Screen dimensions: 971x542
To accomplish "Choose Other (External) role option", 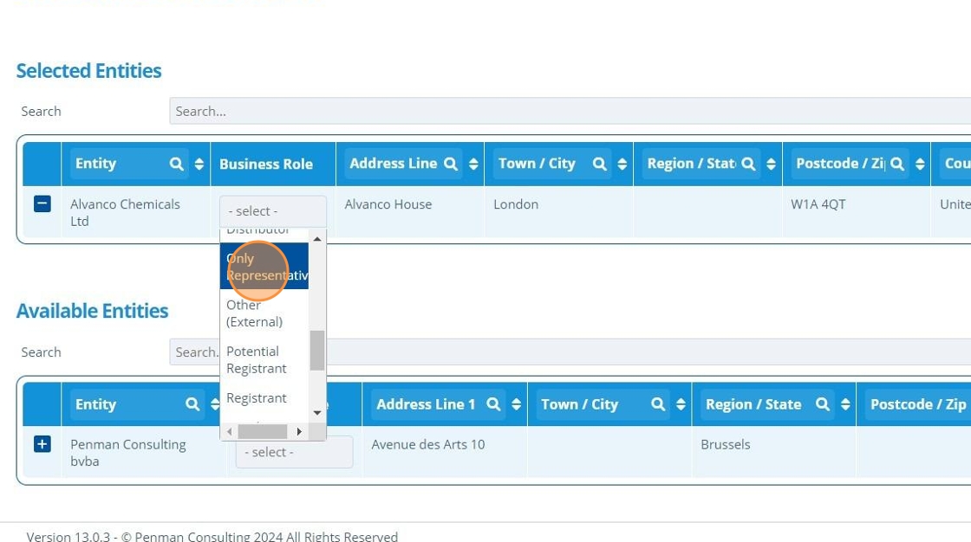I will click(x=264, y=313).
